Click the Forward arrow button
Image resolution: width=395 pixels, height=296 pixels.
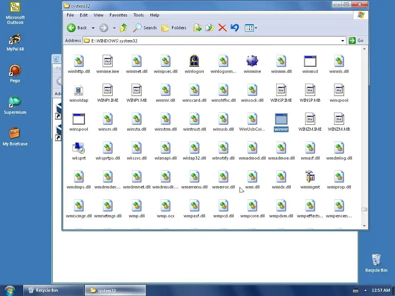pyautogui.click(x=104, y=28)
